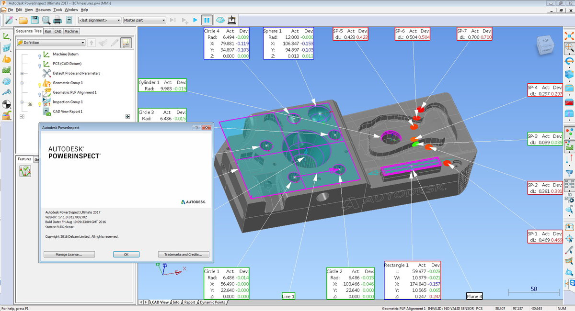This screenshot has width=575, height=311.
Task: Save the document with the floppy disk icon
Action: coord(34,20)
